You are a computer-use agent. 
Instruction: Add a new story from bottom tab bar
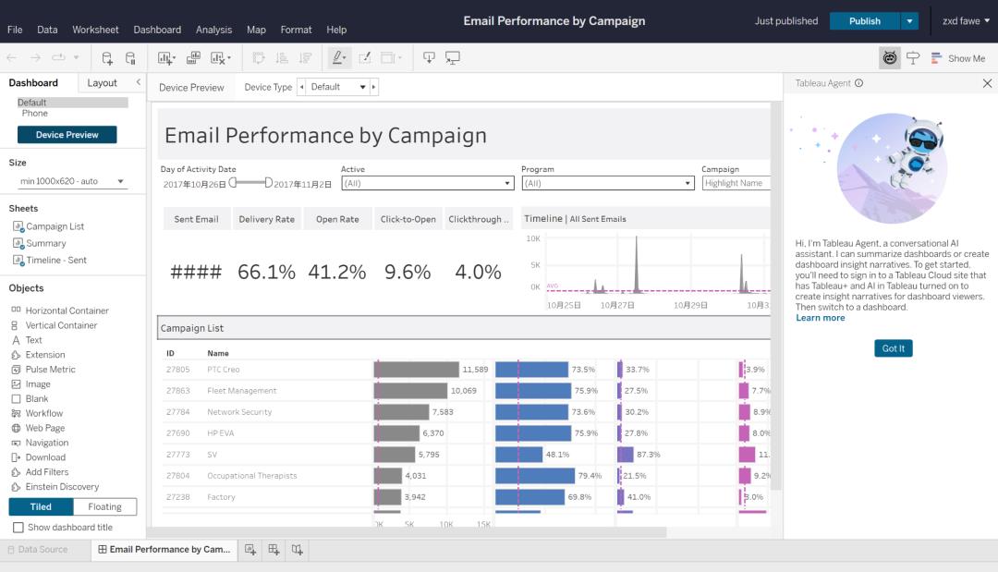[x=297, y=550]
